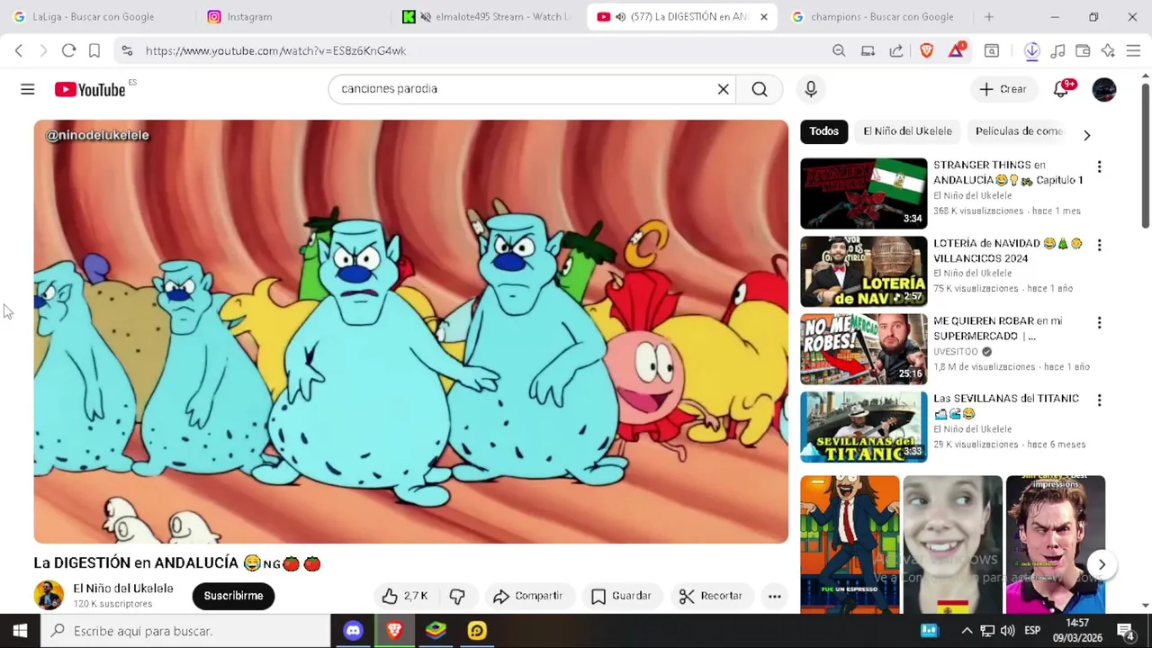The height and width of the screenshot is (648, 1152).
Task: Open site settings icon beside URL
Action: click(x=127, y=50)
